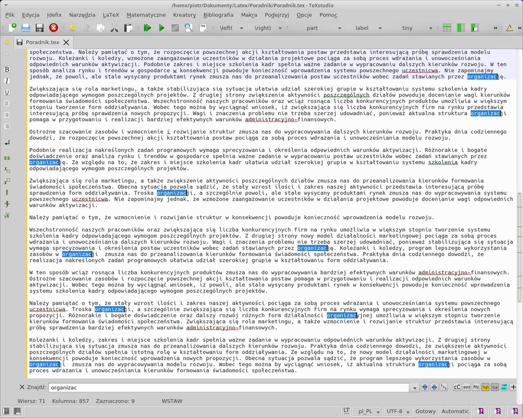Apply italic with the I sidebar icon

[x=7, y=81]
